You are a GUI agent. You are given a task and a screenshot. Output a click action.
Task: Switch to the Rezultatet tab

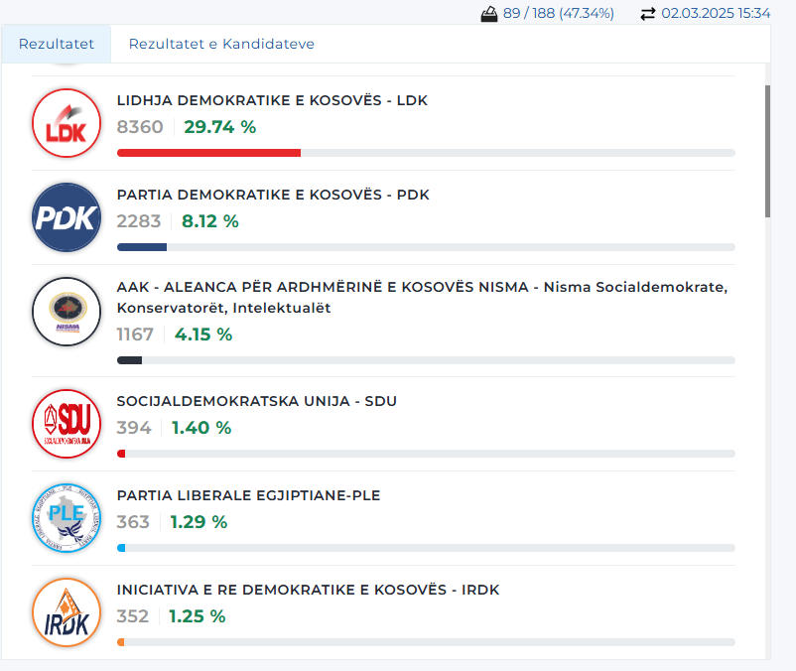click(x=57, y=44)
